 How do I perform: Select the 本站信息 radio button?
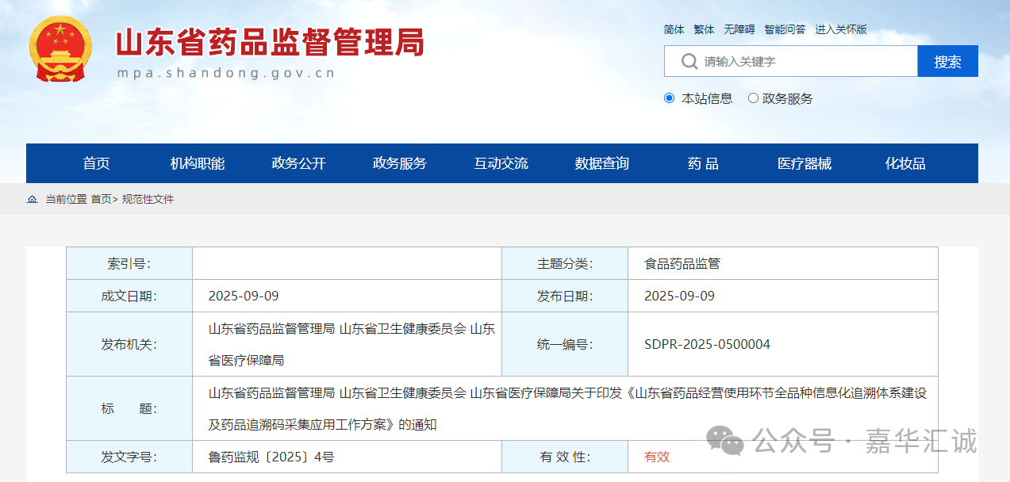coord(669,98)
